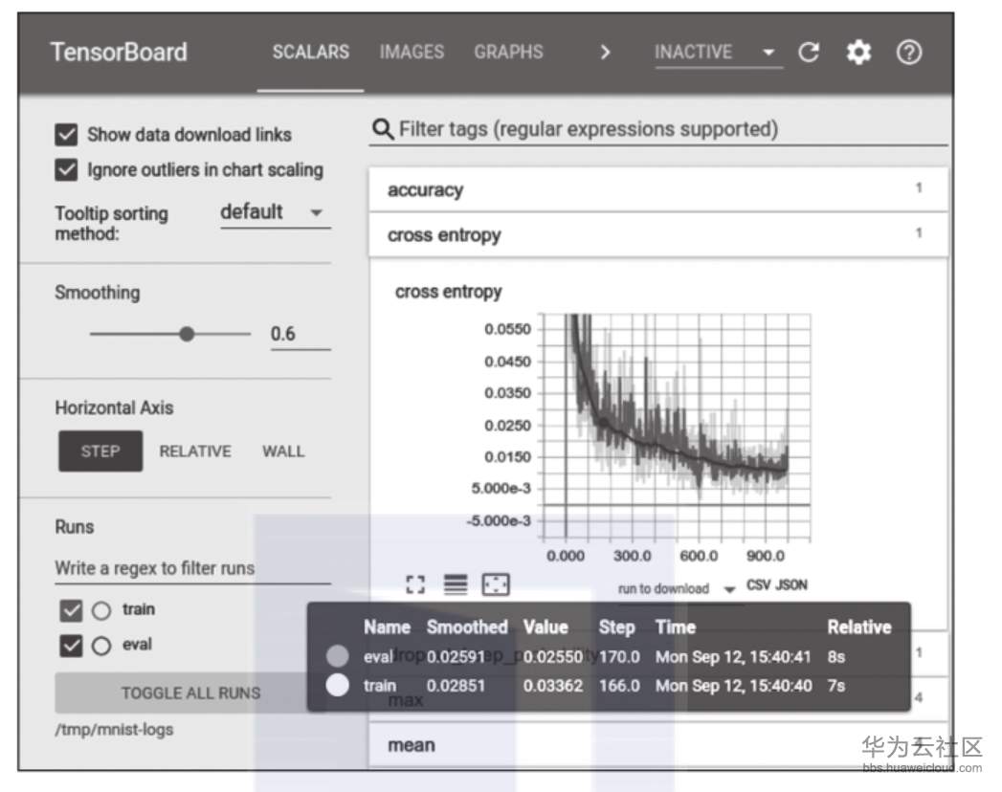
Task: Show more tabs with right chevron
Action: click(605, 53)
